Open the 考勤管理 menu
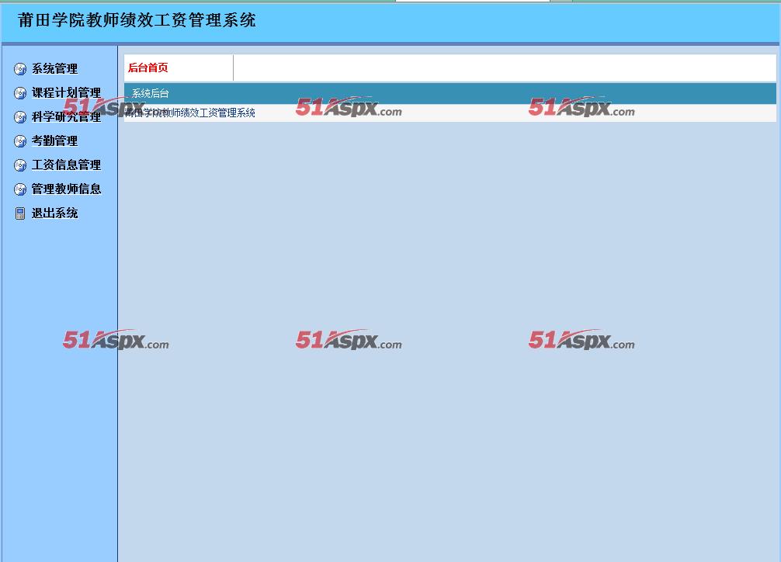 [x=55, y=141]
